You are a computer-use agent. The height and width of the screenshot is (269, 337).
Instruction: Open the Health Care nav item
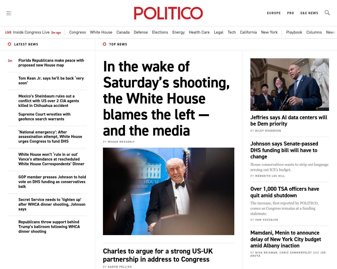[199, 32]
